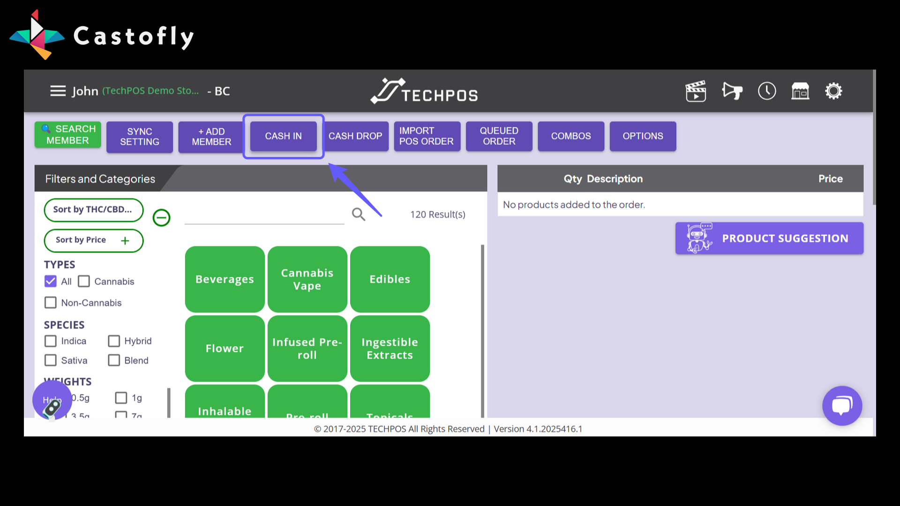Expand Sort by THC/CBD dropdown
Viewport: 900px width, 506px height.
click(x=94, y=210)
